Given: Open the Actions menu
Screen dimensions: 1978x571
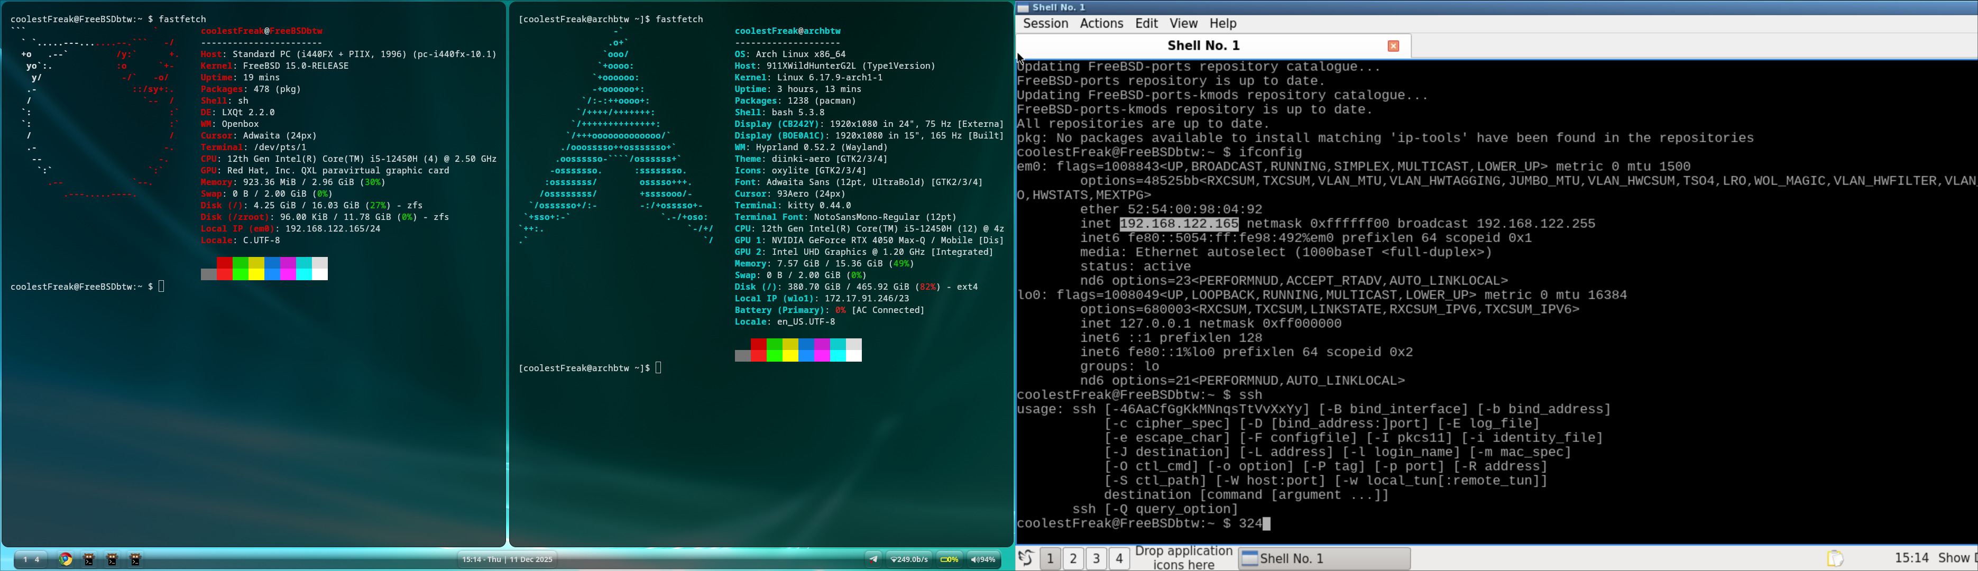Looking at the screenshot, I should (1101, 24).
